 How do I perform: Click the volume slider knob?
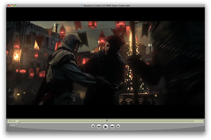pos(16,125)
